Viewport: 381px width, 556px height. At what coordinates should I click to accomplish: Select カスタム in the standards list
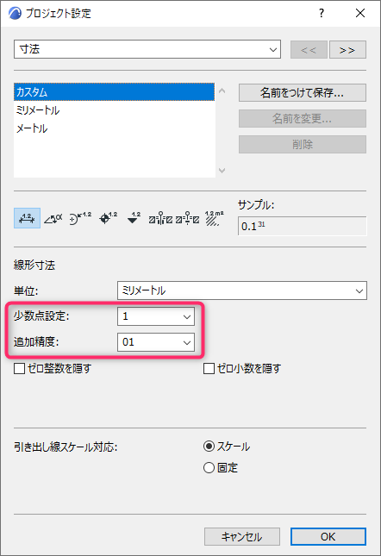pos(114,92)
